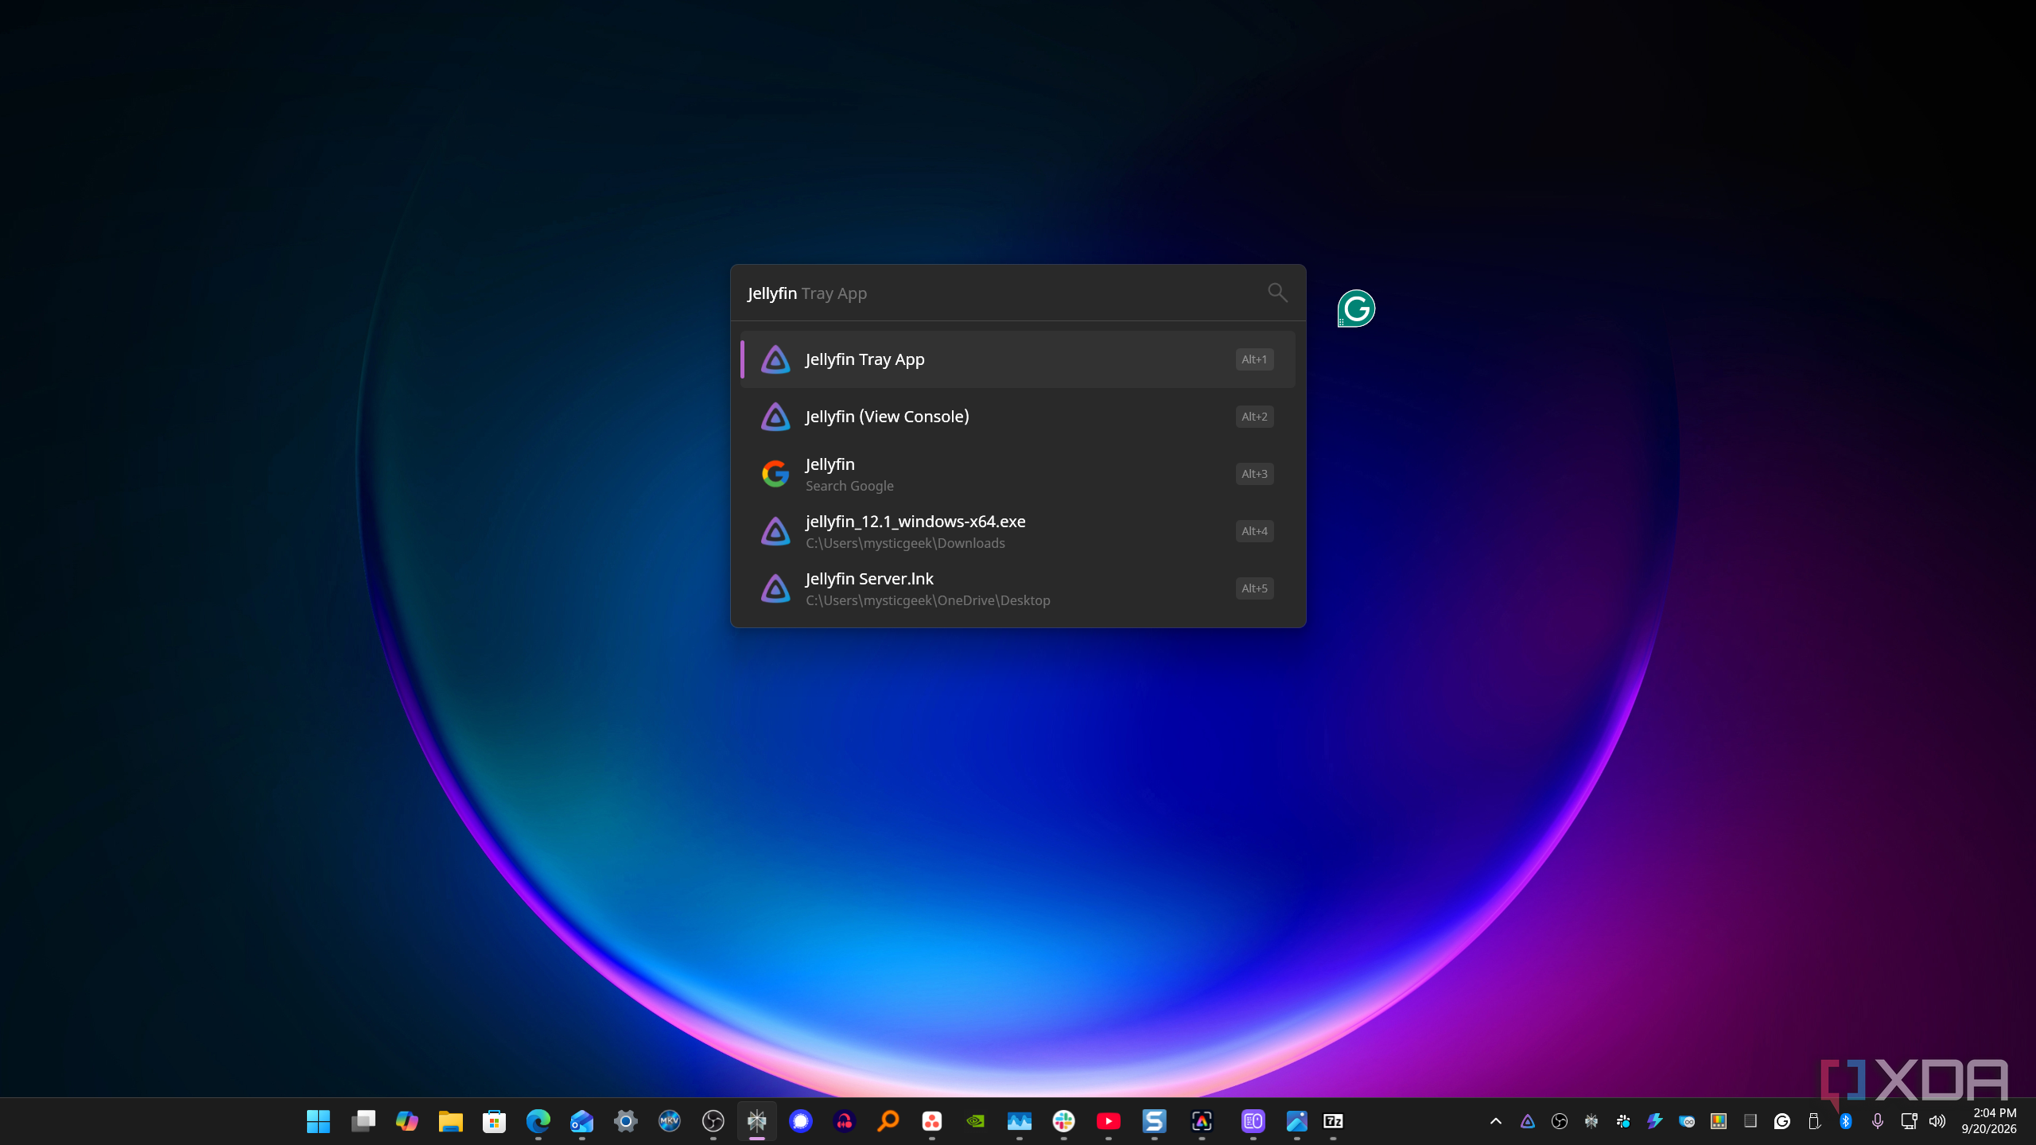Open Snagit from the taskbar
Screen dimensions: 2036x1145
1154,1121
